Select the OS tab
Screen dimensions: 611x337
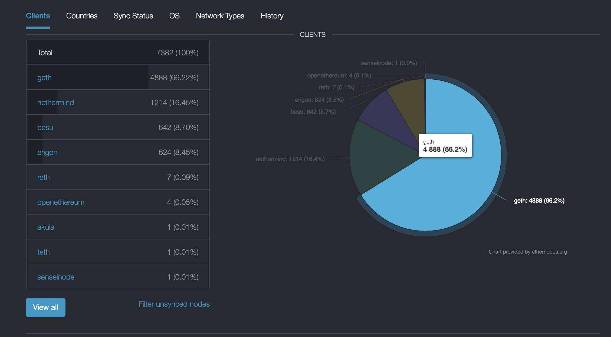click(175, 16)
